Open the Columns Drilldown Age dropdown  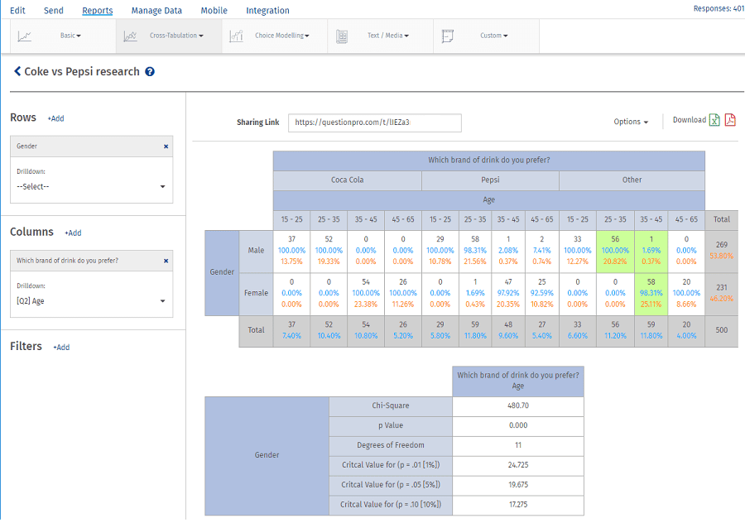coord(91,301)
